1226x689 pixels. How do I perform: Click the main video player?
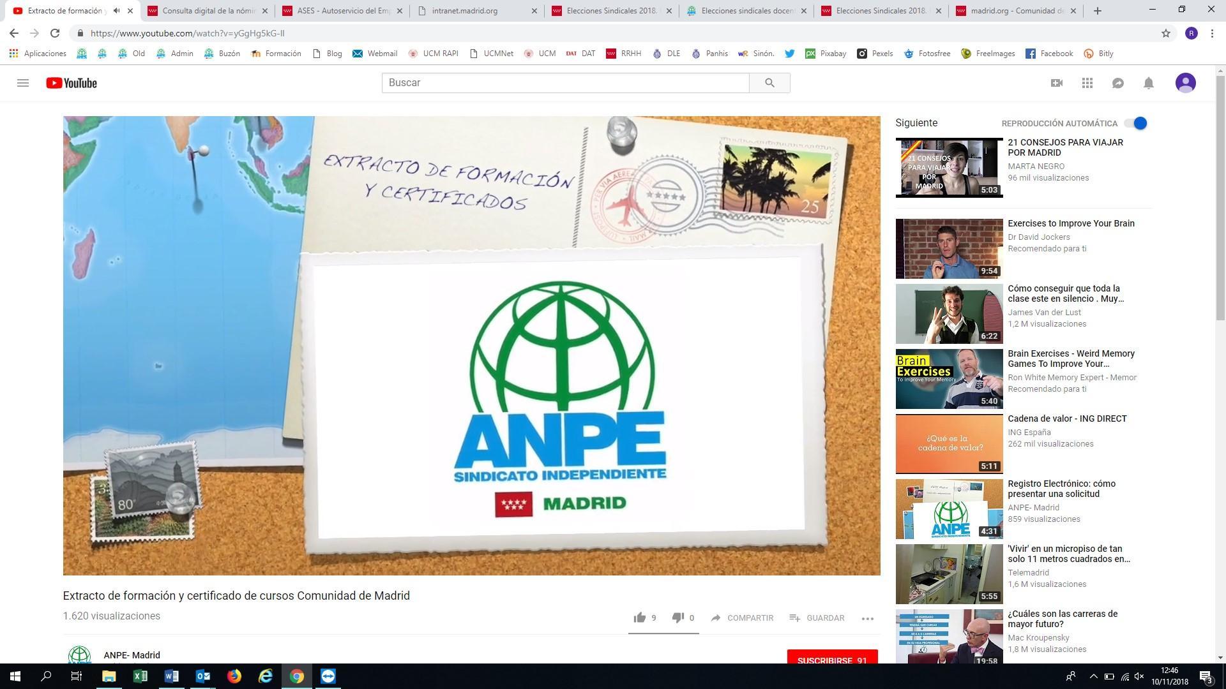pyautogui.click(x=471, y=345)
